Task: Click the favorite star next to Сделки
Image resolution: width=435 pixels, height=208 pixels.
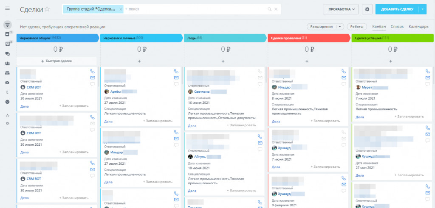Action: [47, 9]
